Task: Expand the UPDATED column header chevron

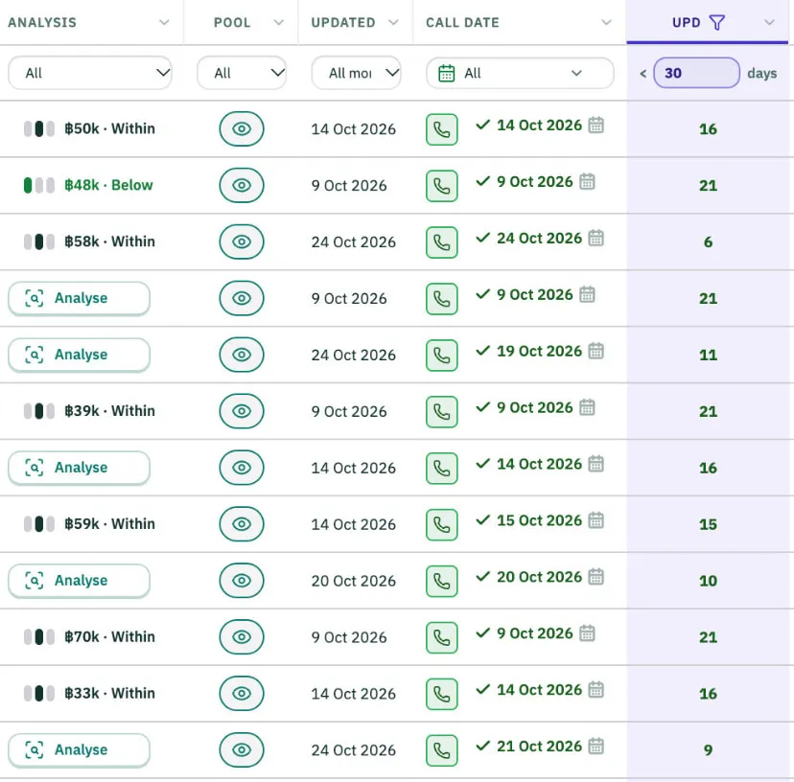Action: coord(393,22)
